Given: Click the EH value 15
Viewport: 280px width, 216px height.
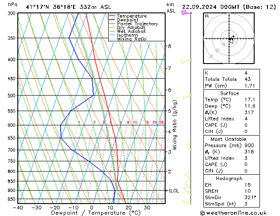Looking at the screenshot, I should (248, 185).
